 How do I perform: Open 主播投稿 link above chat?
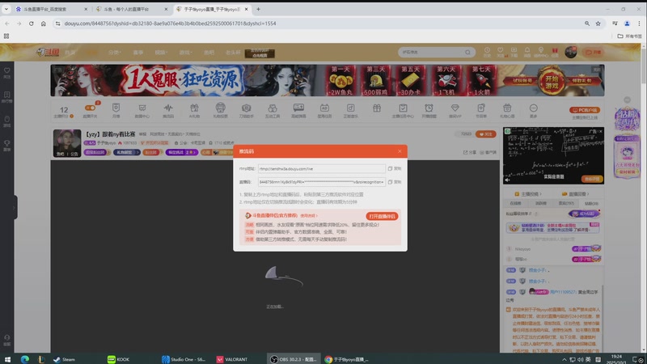pyautogui.click(x=528, y=194)
